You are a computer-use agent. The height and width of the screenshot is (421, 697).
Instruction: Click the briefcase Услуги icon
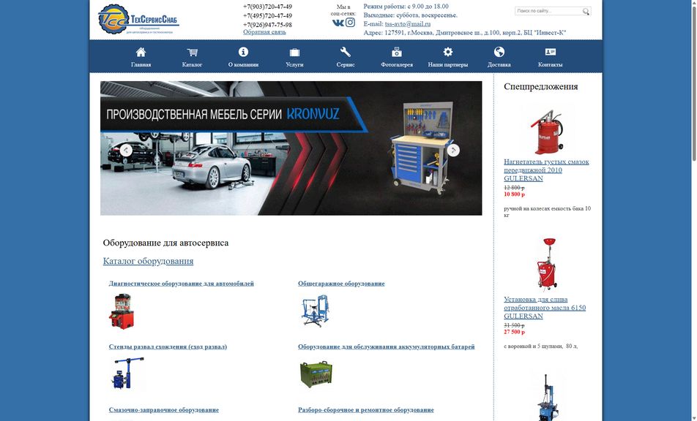pyautogui.click(x=294, y=53)
